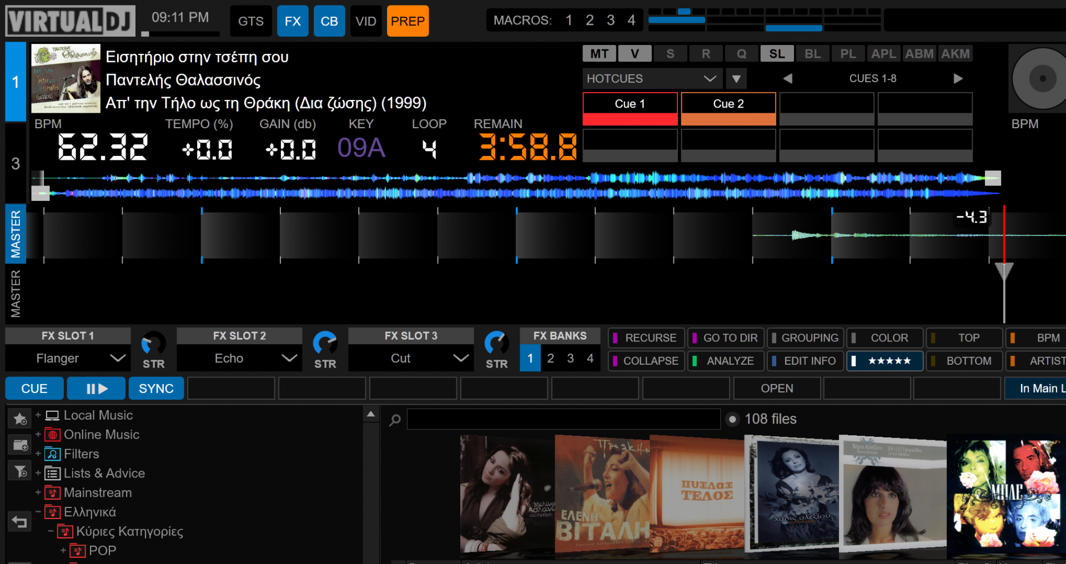Toggle the CB panel button
Viewport: 1066px width, 564px height.
pyautogui.click(x=329, y=21)
